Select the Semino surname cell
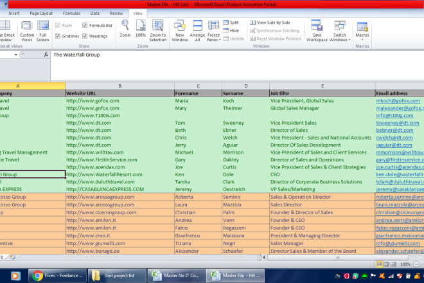 pyautogui.click(x=245, y=197)
